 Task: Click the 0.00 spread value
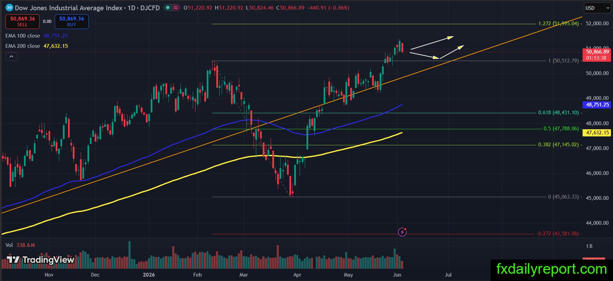(x=47, y=21)
